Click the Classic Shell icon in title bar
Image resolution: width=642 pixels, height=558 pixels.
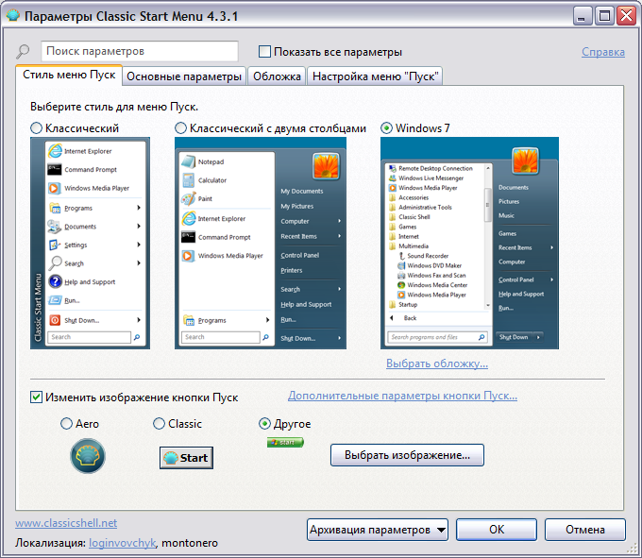(12, 15)
